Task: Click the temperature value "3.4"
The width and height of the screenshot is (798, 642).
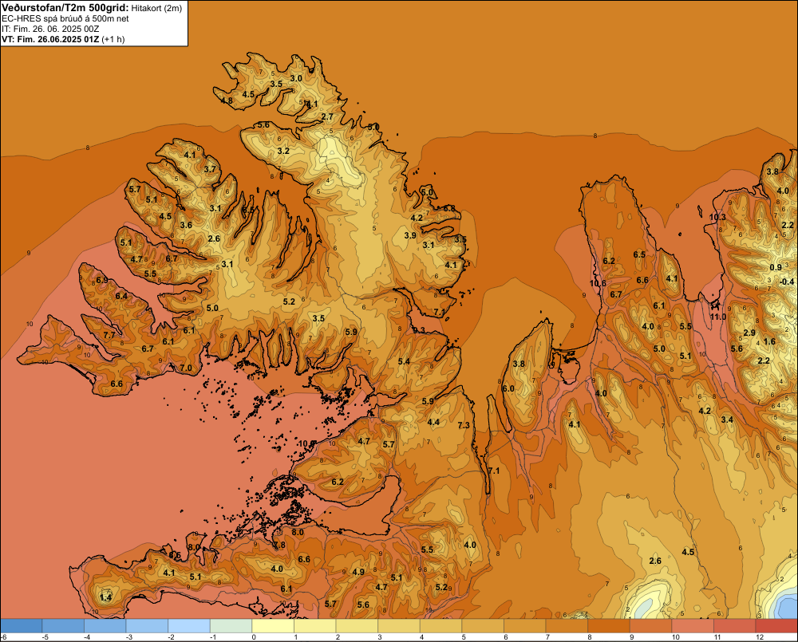Action: 727,419
